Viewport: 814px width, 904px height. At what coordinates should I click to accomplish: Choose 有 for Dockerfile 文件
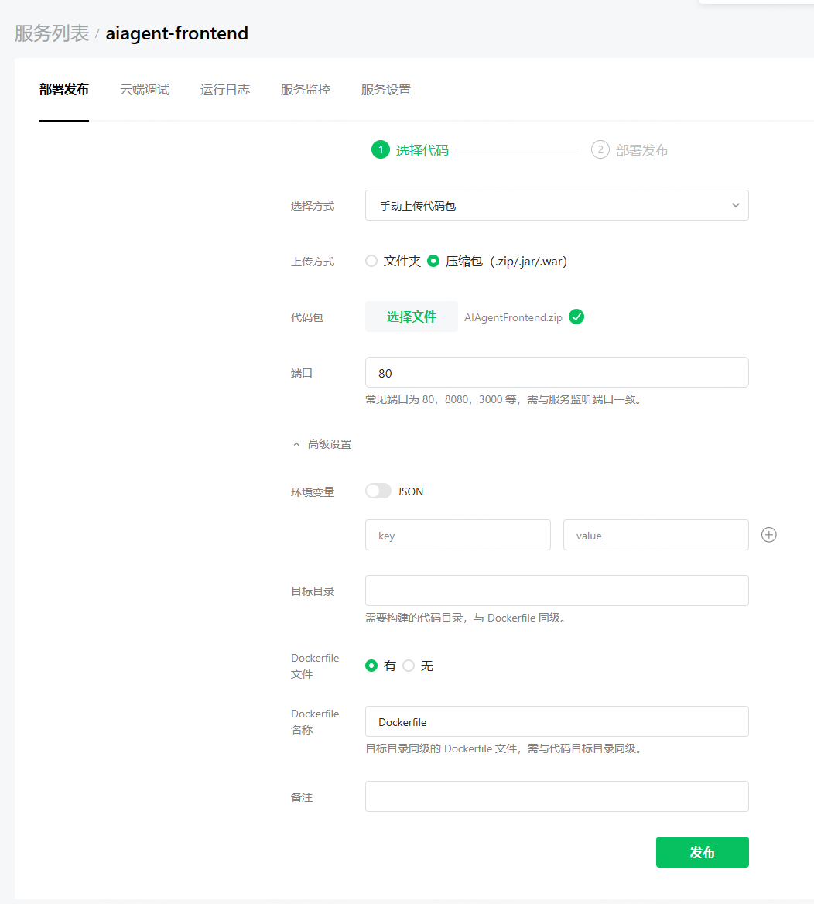[371, 666]
